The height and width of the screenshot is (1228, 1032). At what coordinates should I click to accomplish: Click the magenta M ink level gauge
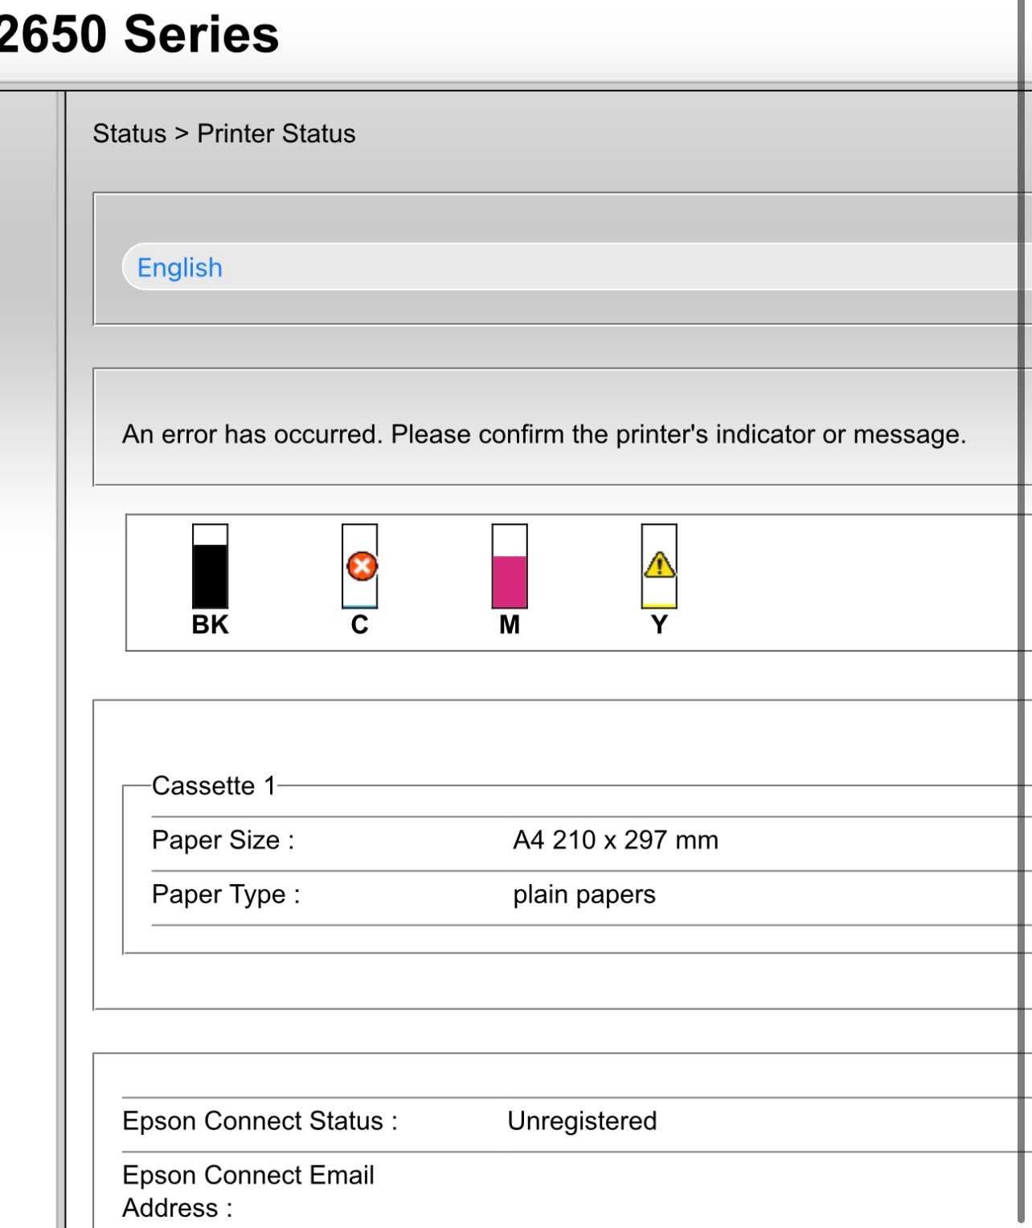tap(510, 566)
